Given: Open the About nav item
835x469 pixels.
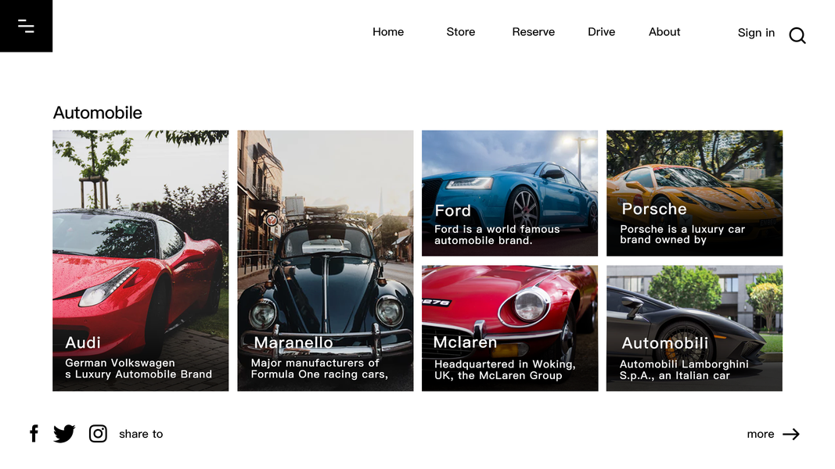Looking at the screenshot, I should [664, 32].
